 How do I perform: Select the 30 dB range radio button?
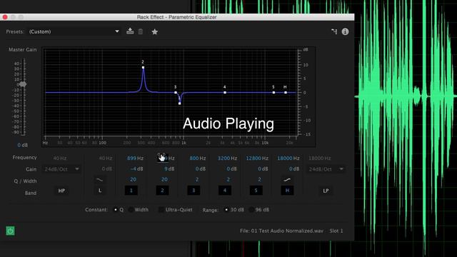(x=226, y=209)
